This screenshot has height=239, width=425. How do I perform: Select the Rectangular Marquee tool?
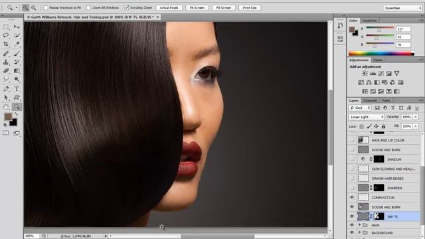(x=6, y=27)
